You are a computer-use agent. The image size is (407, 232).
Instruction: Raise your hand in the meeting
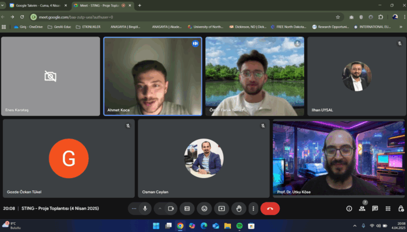tap(238, 208)
